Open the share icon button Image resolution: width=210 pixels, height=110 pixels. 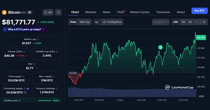[58, 12]
